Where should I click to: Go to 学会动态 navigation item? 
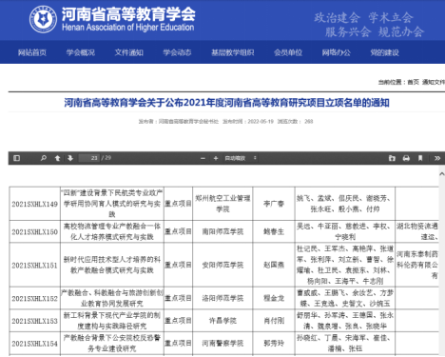[177, 52]
